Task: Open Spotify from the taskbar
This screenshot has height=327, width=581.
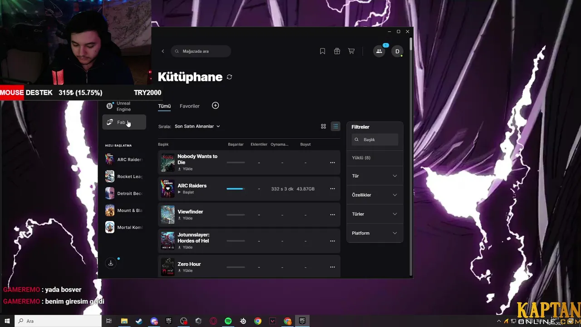Action: (x=228, y=321)
